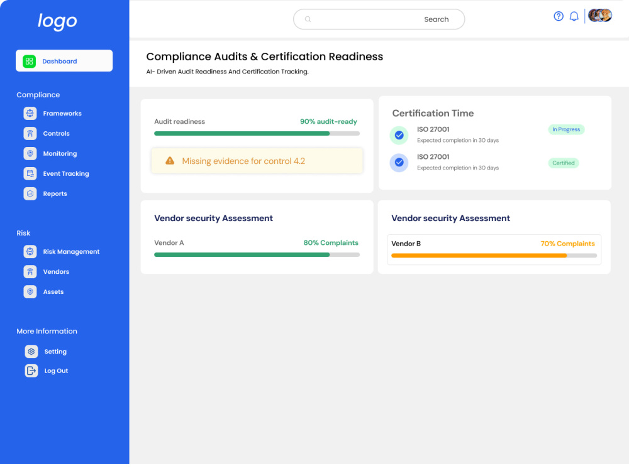This screenshot has width=629, height=471.
Task: Open notifications bell icon
Action: (574, 16)
